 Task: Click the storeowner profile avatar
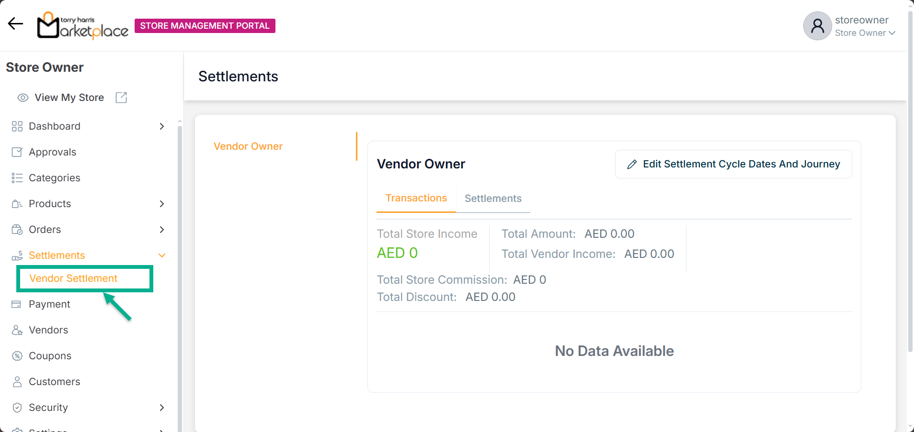click(x=817, y=26)
